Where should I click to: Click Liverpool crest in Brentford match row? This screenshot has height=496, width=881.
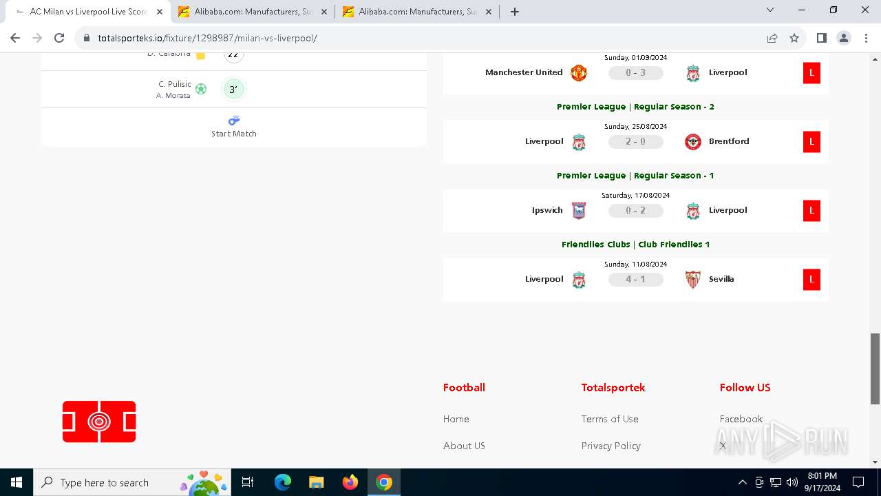coord(579,141)
